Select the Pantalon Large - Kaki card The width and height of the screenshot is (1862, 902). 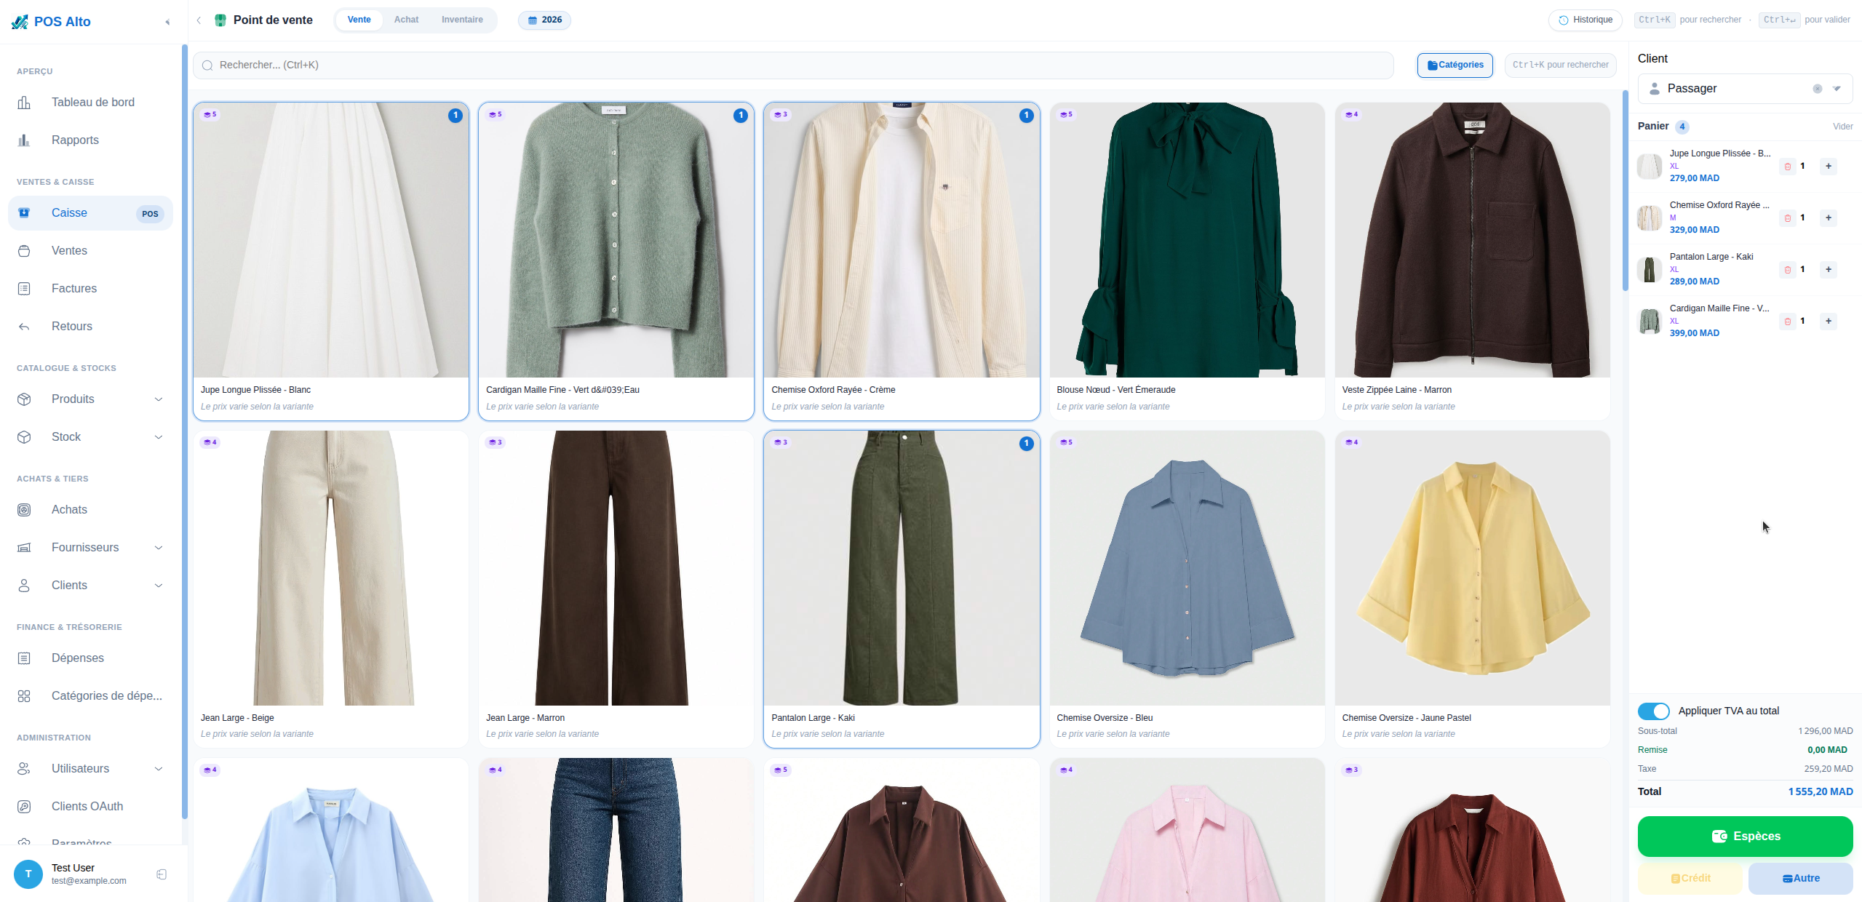[902, 589]
